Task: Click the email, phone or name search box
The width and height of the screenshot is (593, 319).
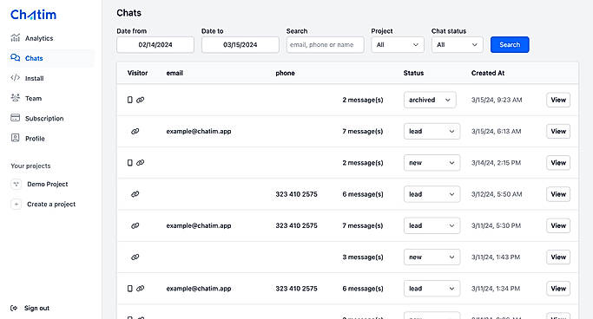Action: (x=326, y=44)
